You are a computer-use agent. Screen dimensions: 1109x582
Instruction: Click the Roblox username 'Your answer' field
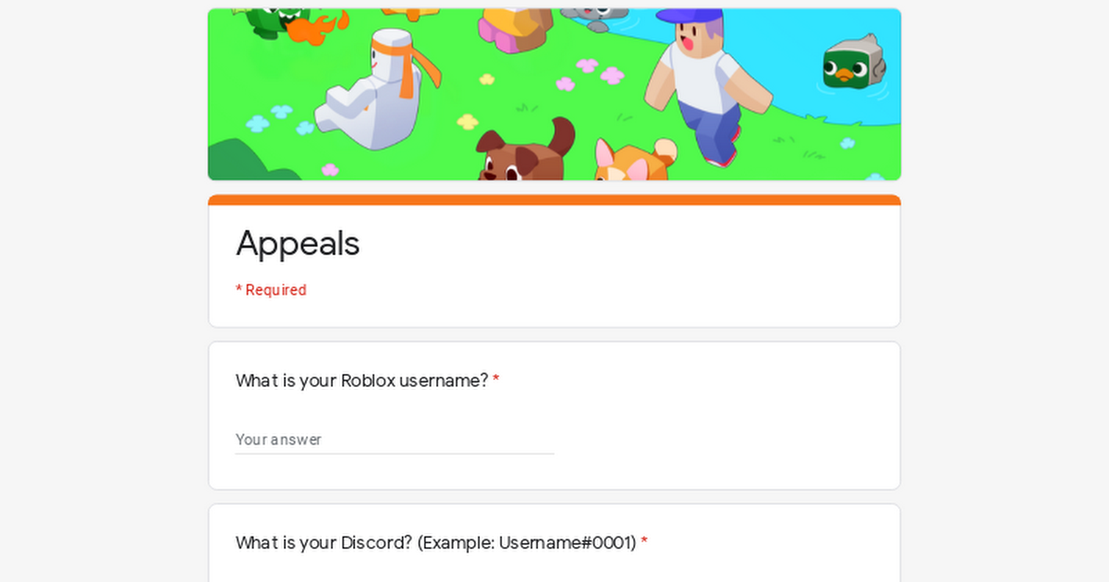coord(395,440)
